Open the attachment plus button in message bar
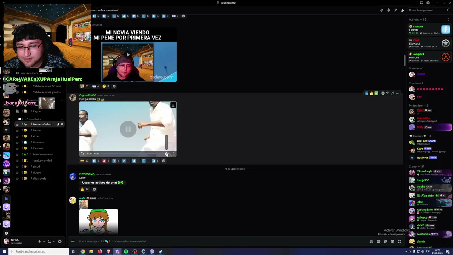The image size is (453, 255). click(73, 242)
